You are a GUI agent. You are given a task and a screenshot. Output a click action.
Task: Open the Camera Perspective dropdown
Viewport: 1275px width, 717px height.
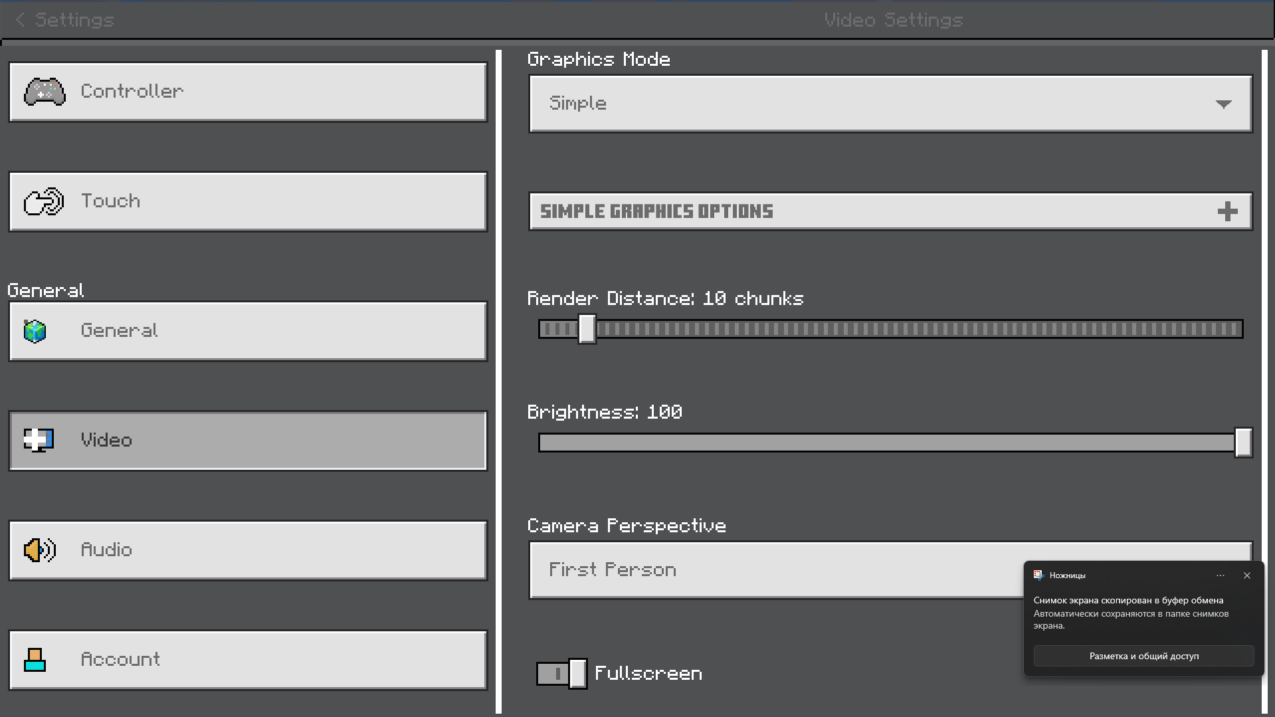pyautogui.click(x=771, y=570)
